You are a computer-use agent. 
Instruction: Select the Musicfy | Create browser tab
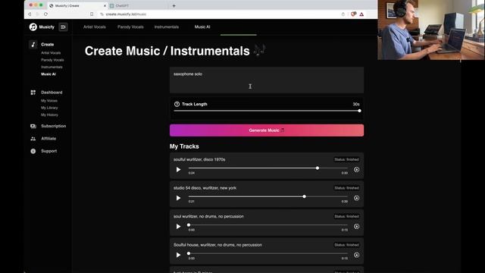click(x=77, y=5)
